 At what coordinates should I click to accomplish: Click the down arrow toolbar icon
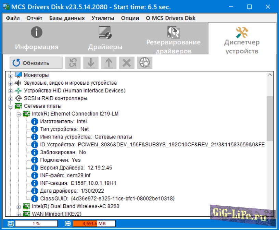(91, 63)
